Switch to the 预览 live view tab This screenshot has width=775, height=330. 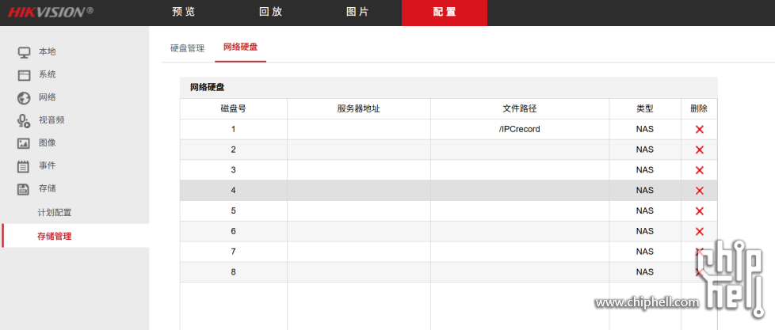tap(183, 13)
